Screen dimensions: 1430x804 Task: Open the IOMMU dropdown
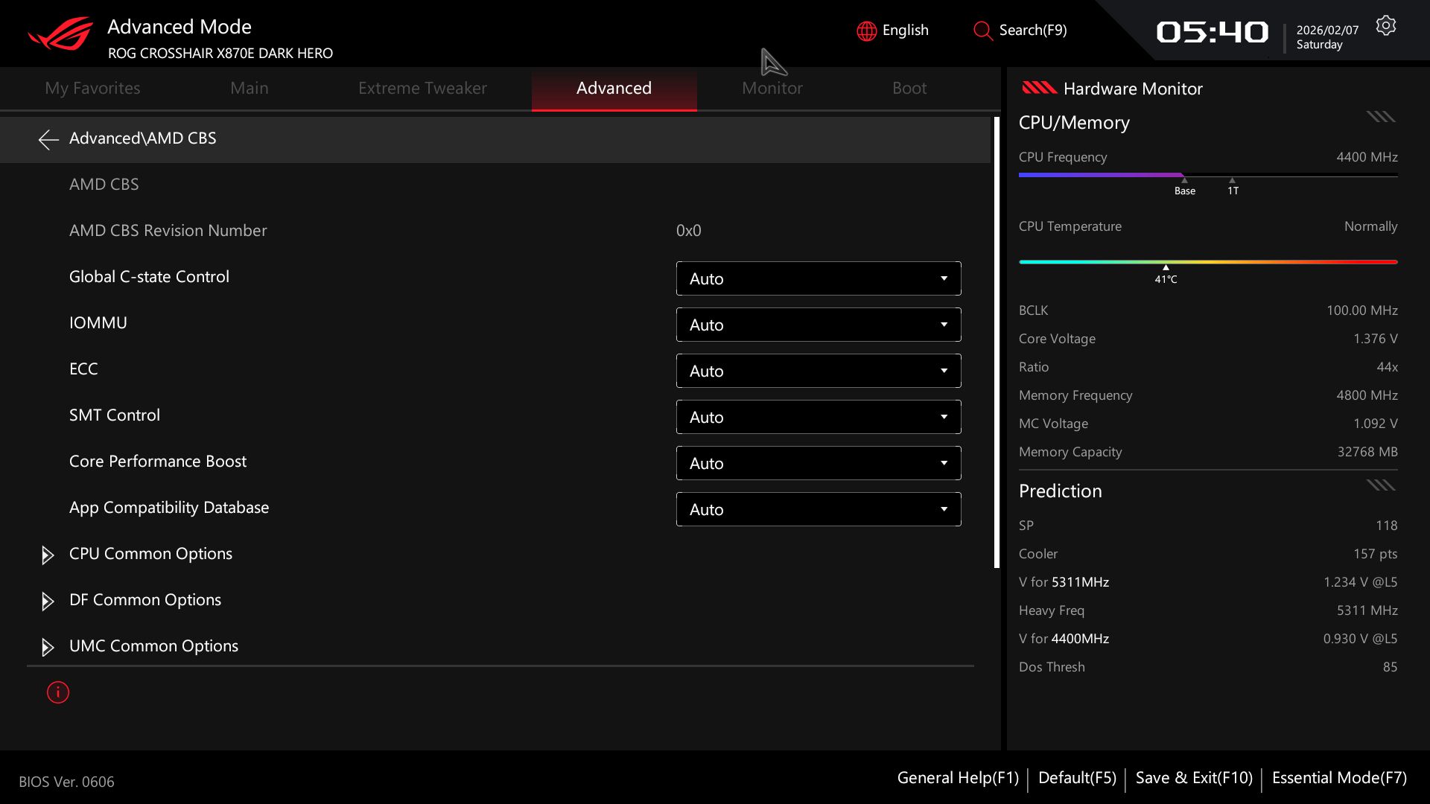point(818,325)
